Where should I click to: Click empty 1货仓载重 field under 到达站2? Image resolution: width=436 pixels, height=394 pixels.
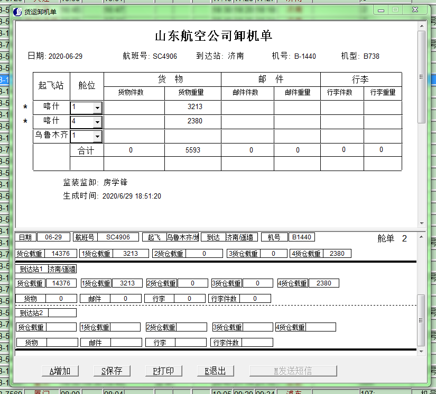125,327
